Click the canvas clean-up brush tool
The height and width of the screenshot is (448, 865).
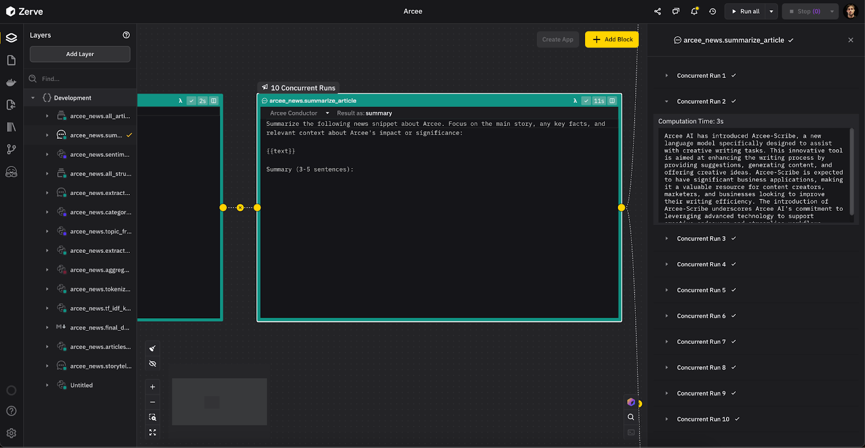coord(152,348)
